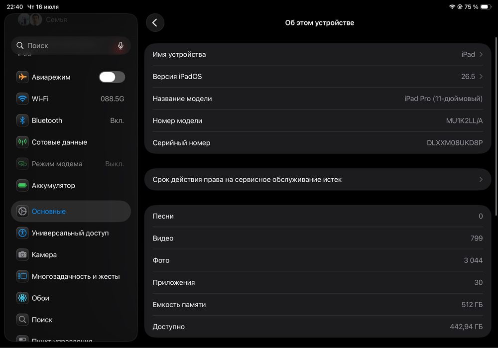
Task: Tap the Семья profile avatars
Action: pyautogui.click(x=30, y=20)
